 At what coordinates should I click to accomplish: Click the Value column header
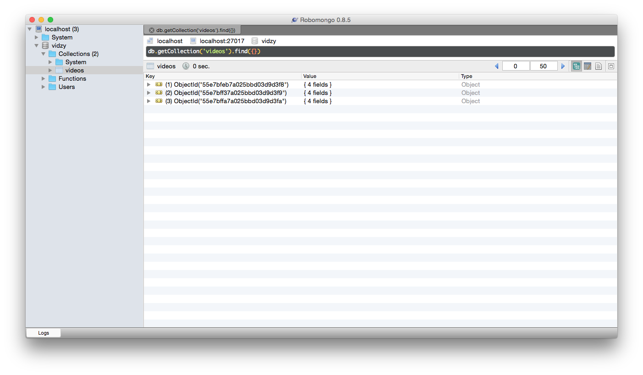[380, 76]
